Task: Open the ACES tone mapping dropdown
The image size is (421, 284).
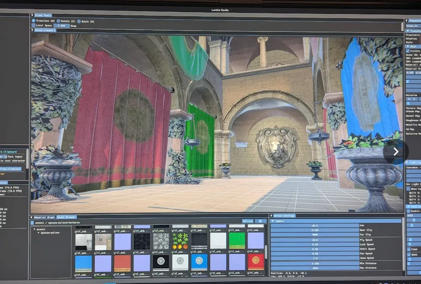Action: (414, 215)
